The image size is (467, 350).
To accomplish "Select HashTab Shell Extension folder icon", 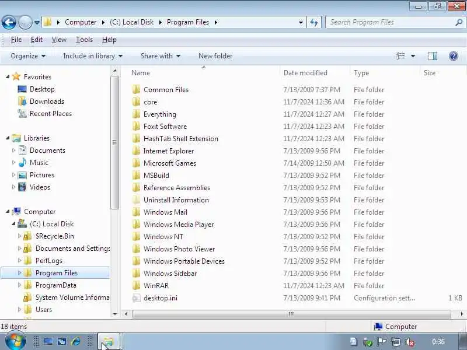I will [136, 139].
